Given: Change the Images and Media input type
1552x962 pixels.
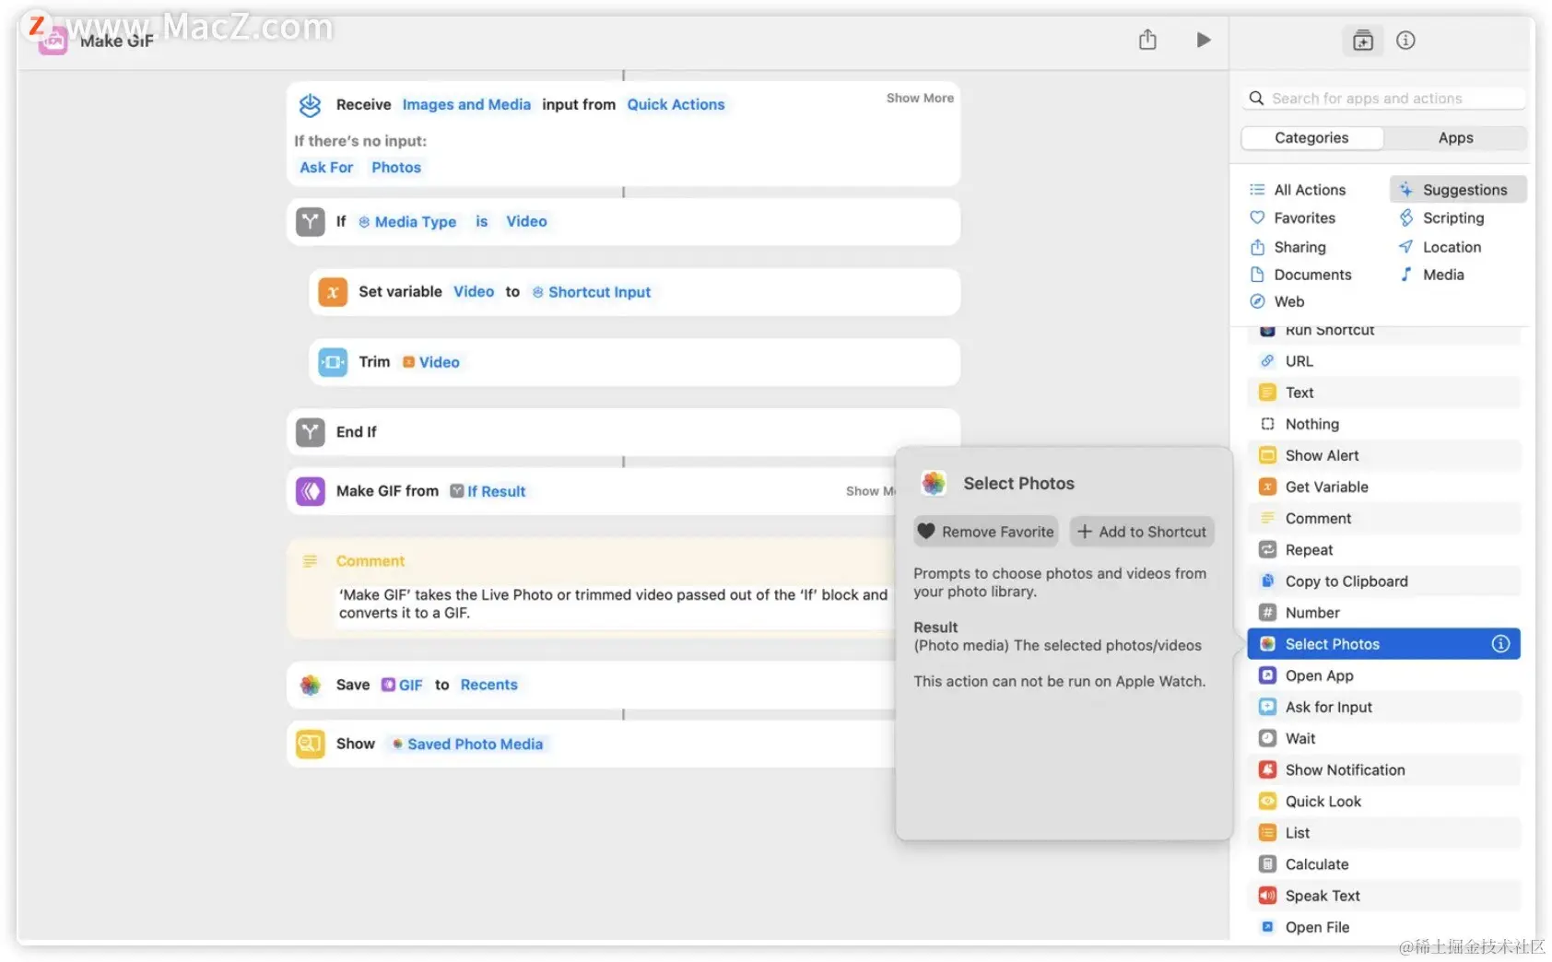Looking at the screenshot, I should pyautogui.click(x=466, y=105).
